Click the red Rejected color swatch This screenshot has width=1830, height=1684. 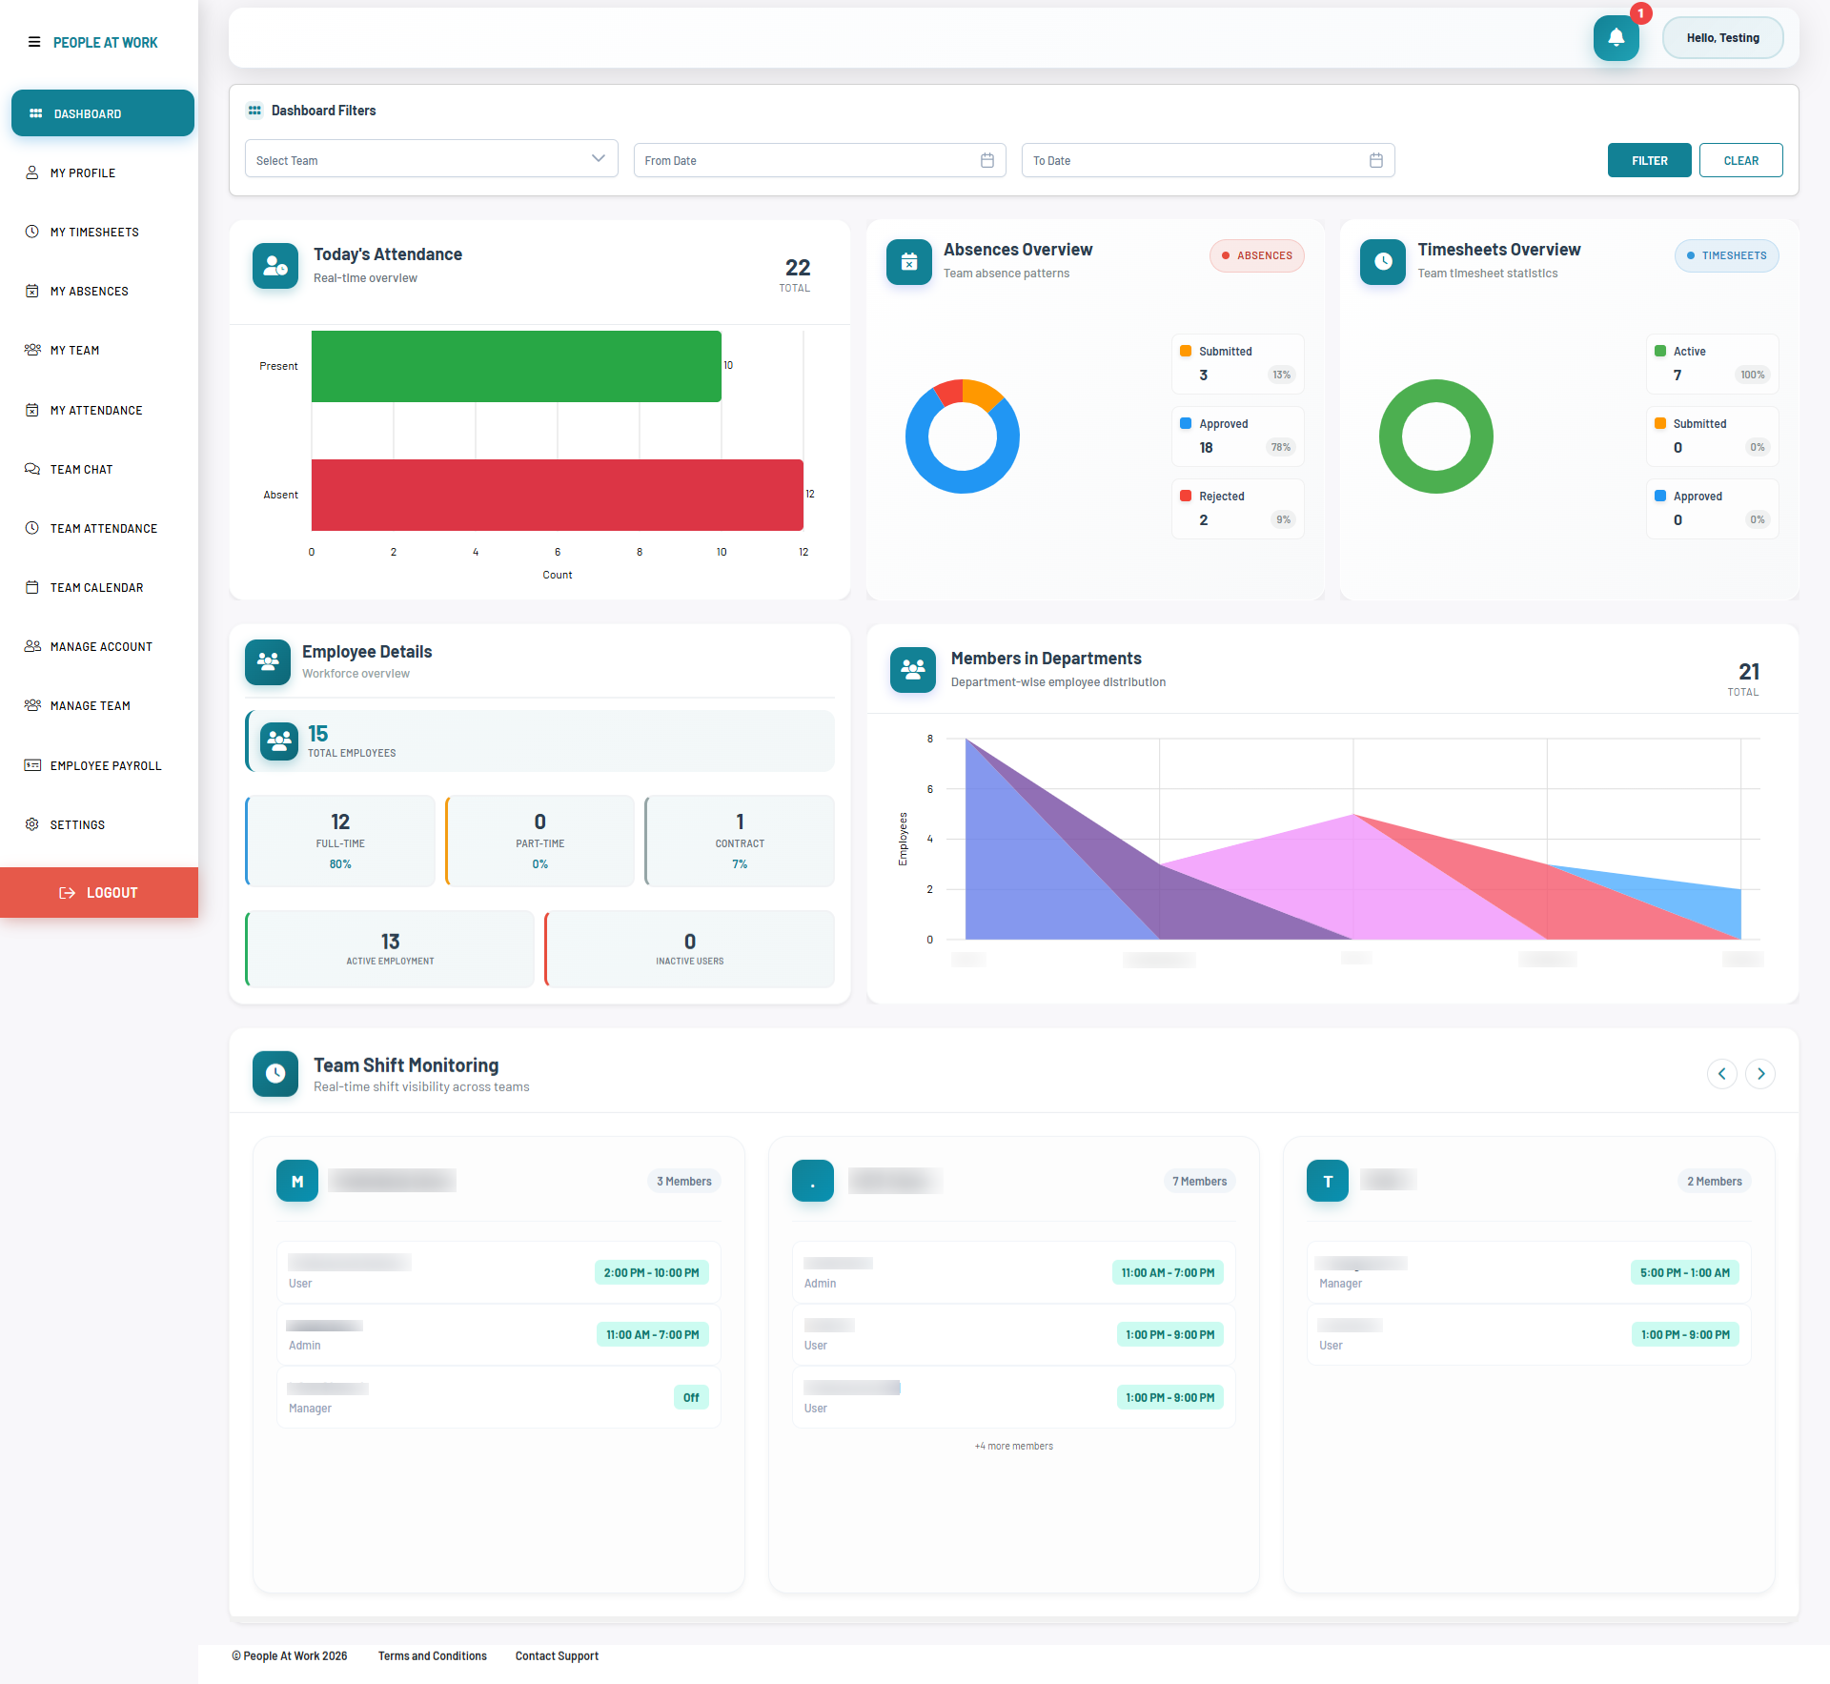coord(1186,496)
